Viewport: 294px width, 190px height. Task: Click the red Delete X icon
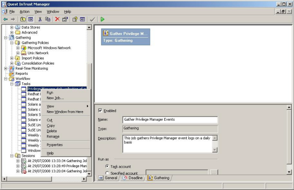(57, 20)
